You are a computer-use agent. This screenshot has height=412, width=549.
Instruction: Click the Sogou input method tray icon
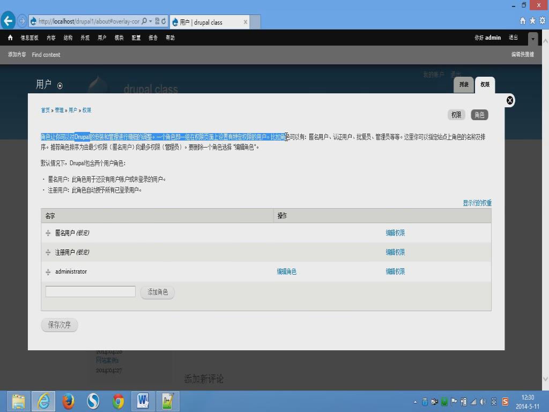(505, 401)
